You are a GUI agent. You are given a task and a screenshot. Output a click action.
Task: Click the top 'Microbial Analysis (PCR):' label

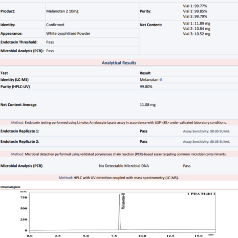pyautogui.click(x=22, y=51)
